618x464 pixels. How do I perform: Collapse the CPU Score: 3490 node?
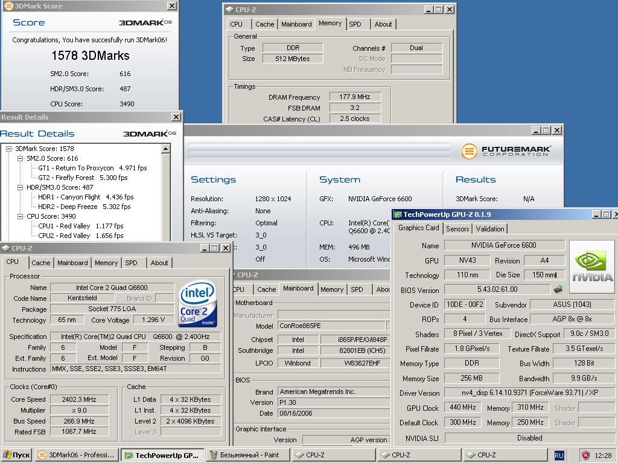click(20, 216)
